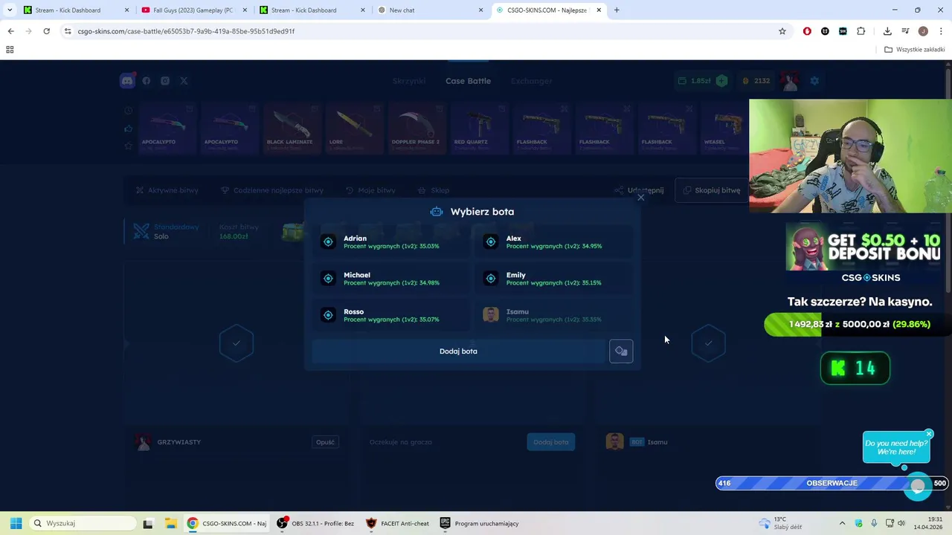Click the small Dodaj bota button in player slot
Viewport: 952px width, 535px height.
pyautogui.click(x=550, y=442)
